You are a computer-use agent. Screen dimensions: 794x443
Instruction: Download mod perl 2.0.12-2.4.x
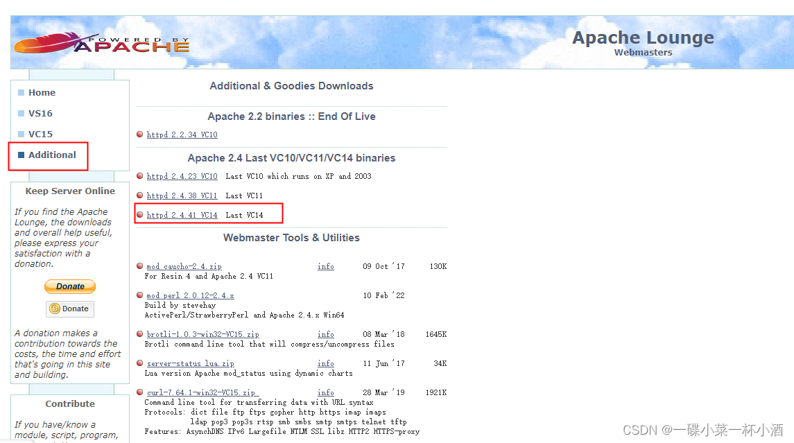[189, 295]
